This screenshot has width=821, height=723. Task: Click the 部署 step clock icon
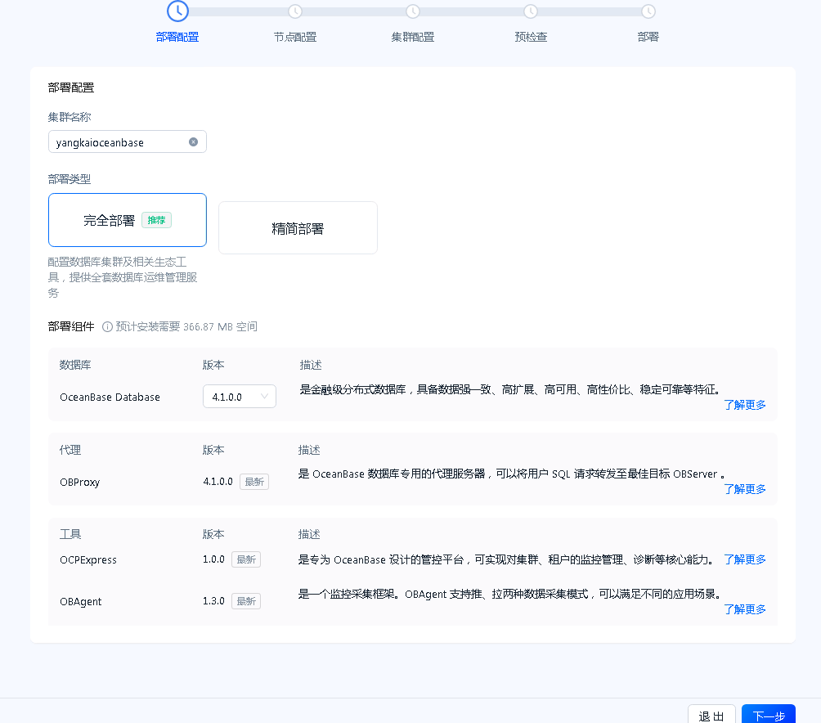point(648,11)
